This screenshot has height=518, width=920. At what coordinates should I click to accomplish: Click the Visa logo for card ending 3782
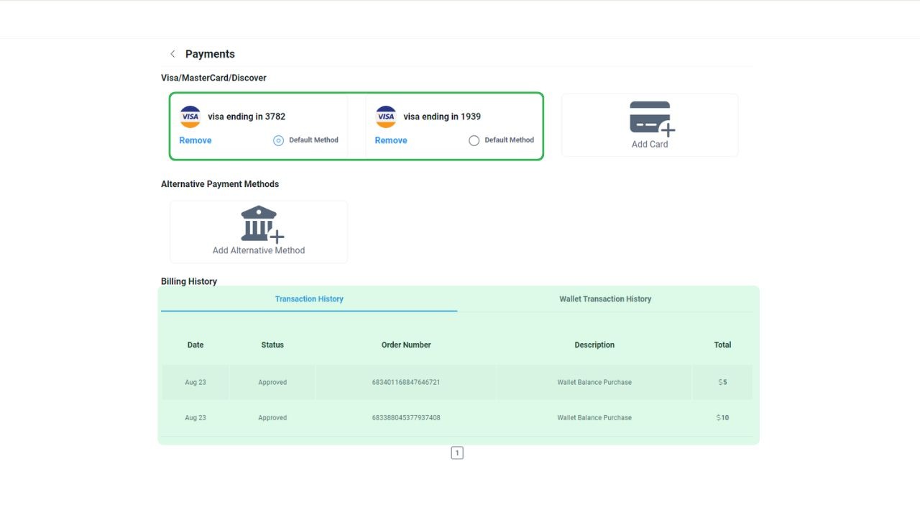[x=190, y=117]
